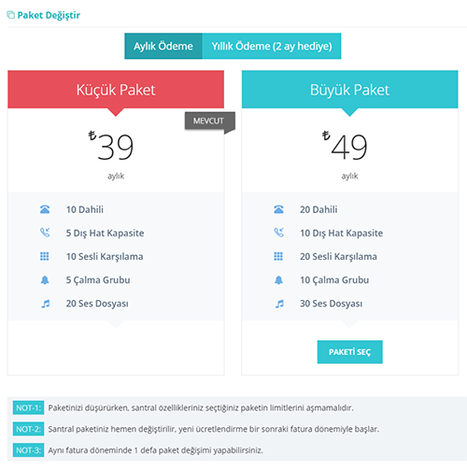Click the PAKETİ SEÇ button
This screenshot has height=471, width=467.
[349, 352]
